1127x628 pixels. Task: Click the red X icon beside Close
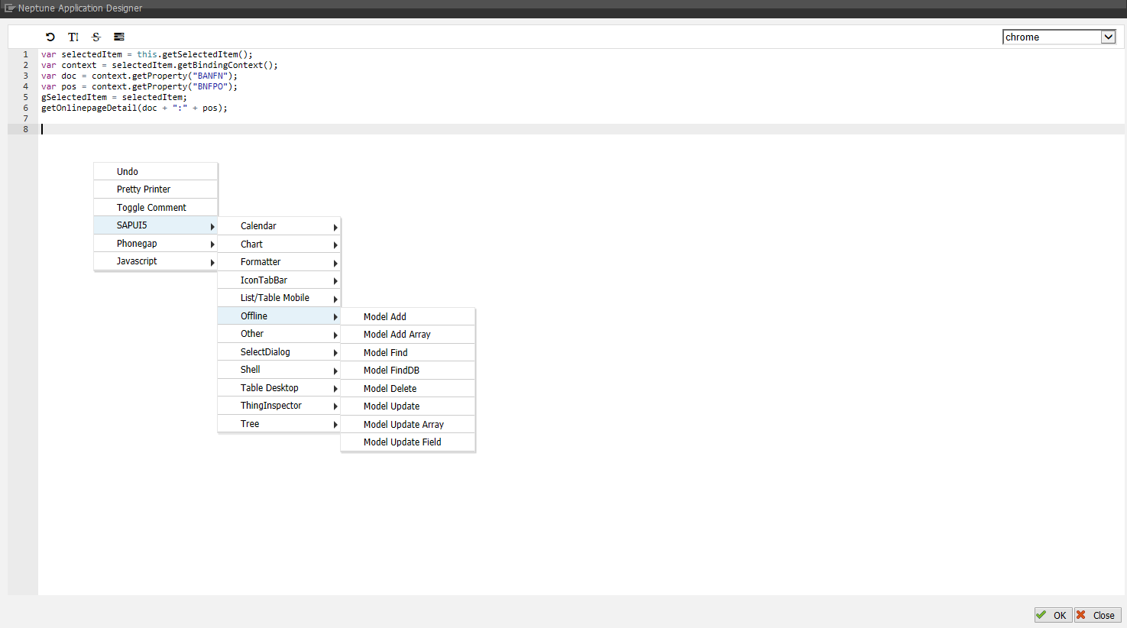click(1083, 615)
